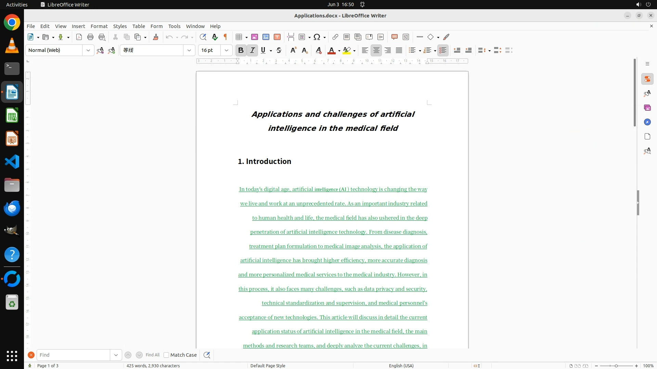
Task: Click the Insert Image icon
Action: 255,37
